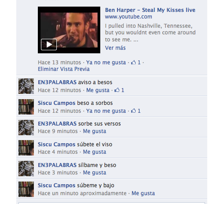The height and width of the screenshot is (204, 209).
Task: Open 'Ben Harper – Steal My Kisses live' title link
Action: click(x=150, y=10)
